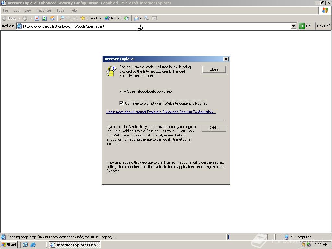Click the Print toolbar icon
Viewport: 332px width, 249px height.
click(x=147, y=18)
